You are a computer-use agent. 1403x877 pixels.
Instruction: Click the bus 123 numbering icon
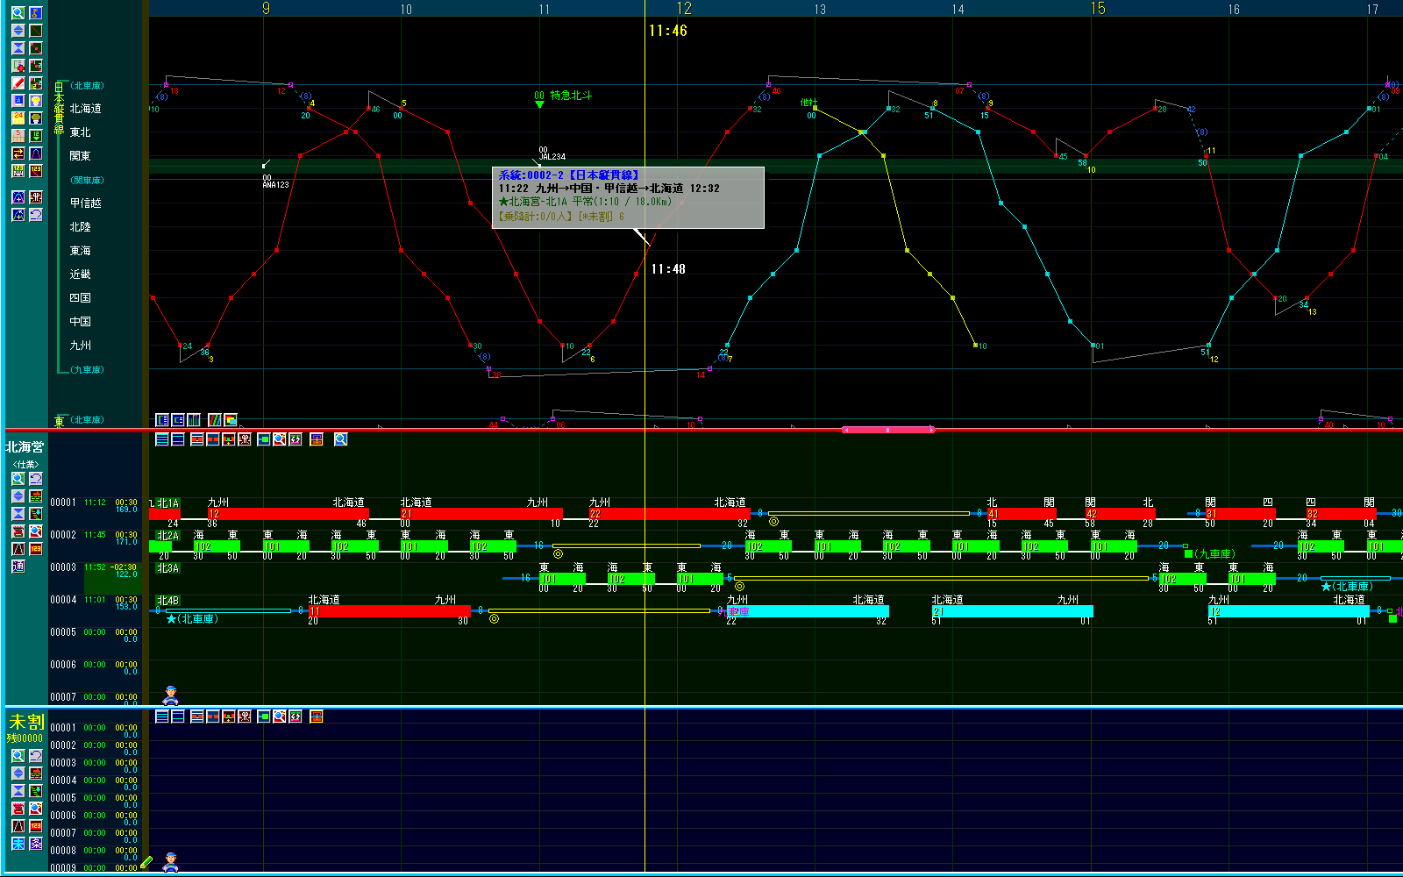(x=18, y=171)
